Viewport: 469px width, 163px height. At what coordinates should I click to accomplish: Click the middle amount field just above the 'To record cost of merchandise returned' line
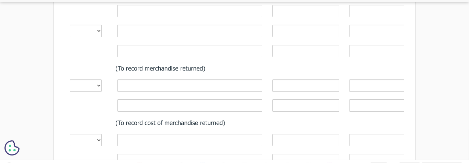306,105
